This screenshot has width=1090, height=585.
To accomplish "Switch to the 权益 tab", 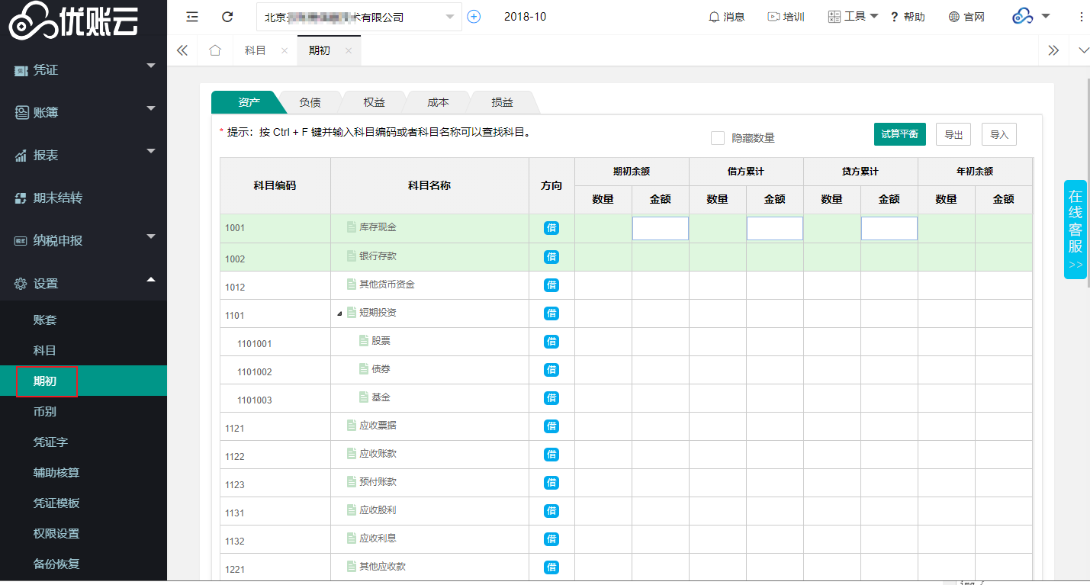I will (x=374, y=102).
